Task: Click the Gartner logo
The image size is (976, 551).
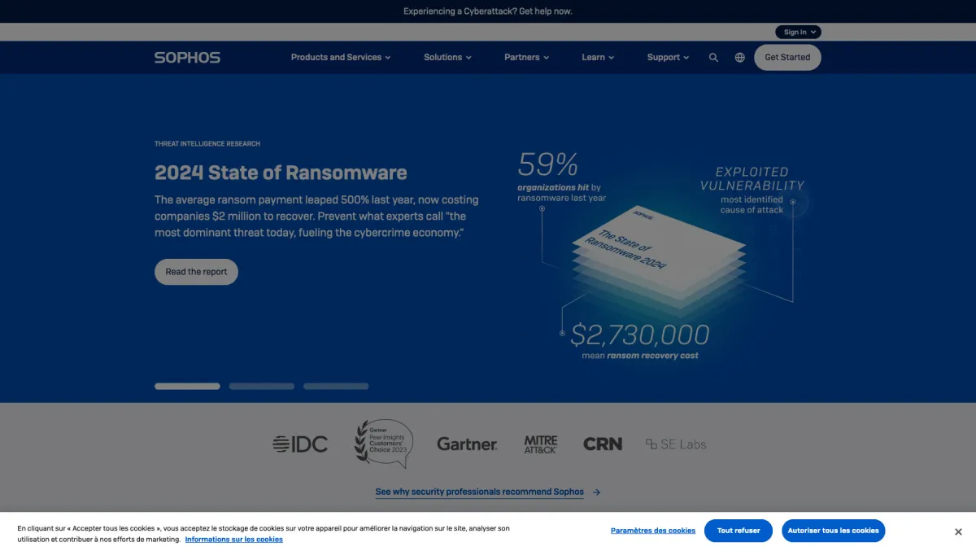Action: point(467,444)
